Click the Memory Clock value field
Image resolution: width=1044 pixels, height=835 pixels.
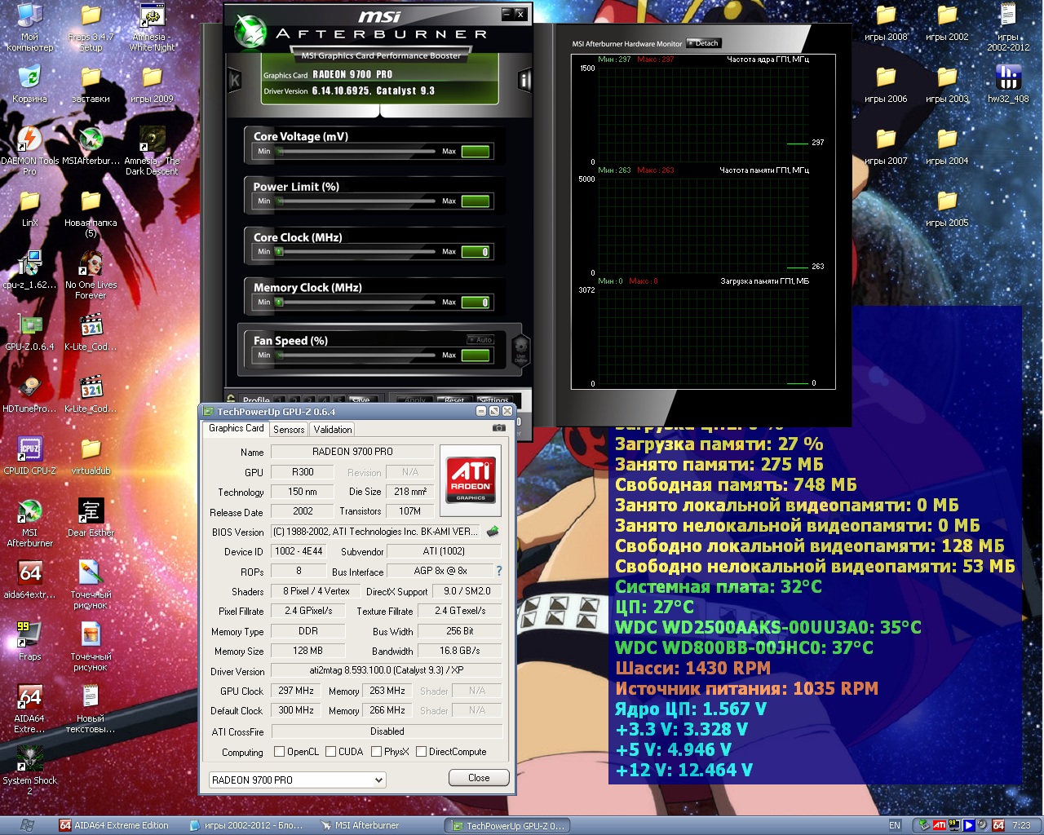[x=476, y=303]
